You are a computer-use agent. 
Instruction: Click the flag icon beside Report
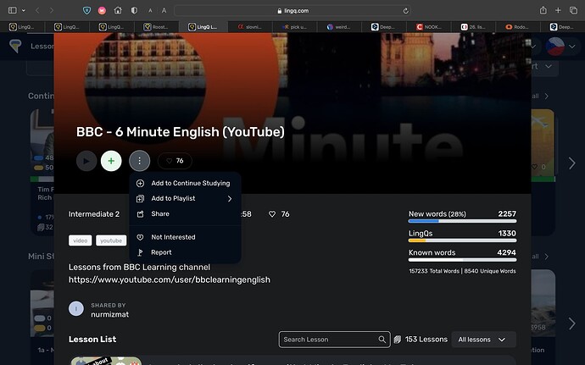pos(140,252)
